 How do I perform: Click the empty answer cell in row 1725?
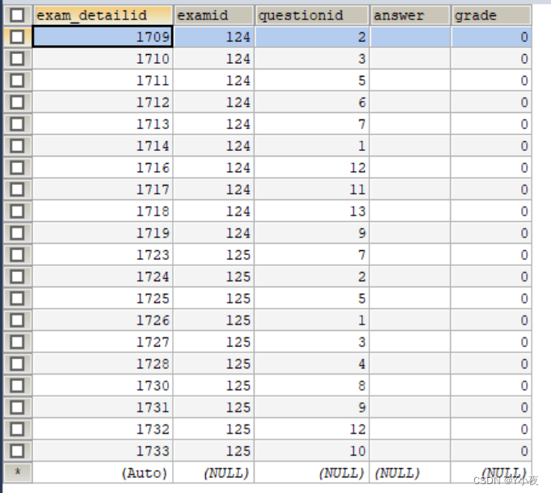410,299
